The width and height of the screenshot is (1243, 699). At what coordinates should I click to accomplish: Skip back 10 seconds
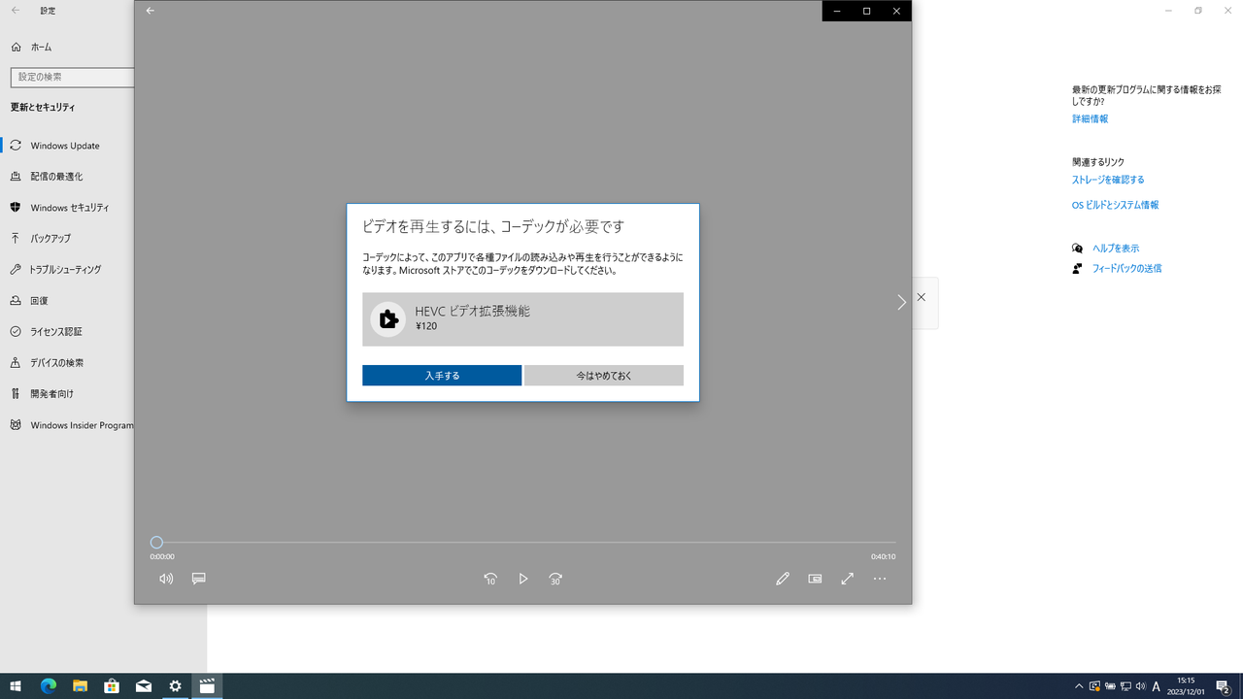coord(490,579)
